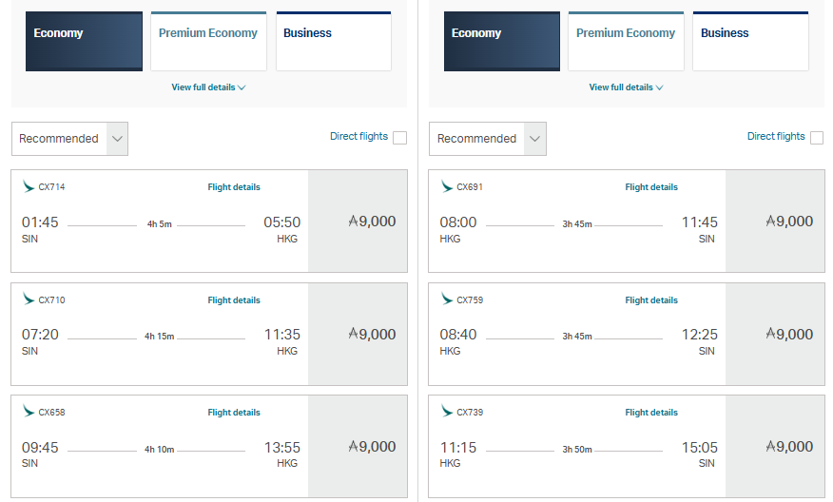Click the airline logo next to CX759
The width and height of the screenshot is (833, 502).
click(446, 299)
